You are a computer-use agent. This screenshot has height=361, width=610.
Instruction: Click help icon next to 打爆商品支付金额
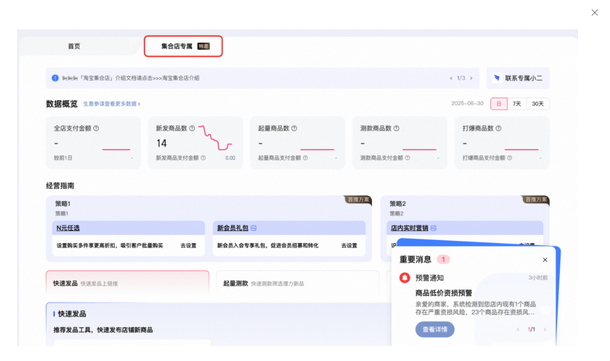510,158
